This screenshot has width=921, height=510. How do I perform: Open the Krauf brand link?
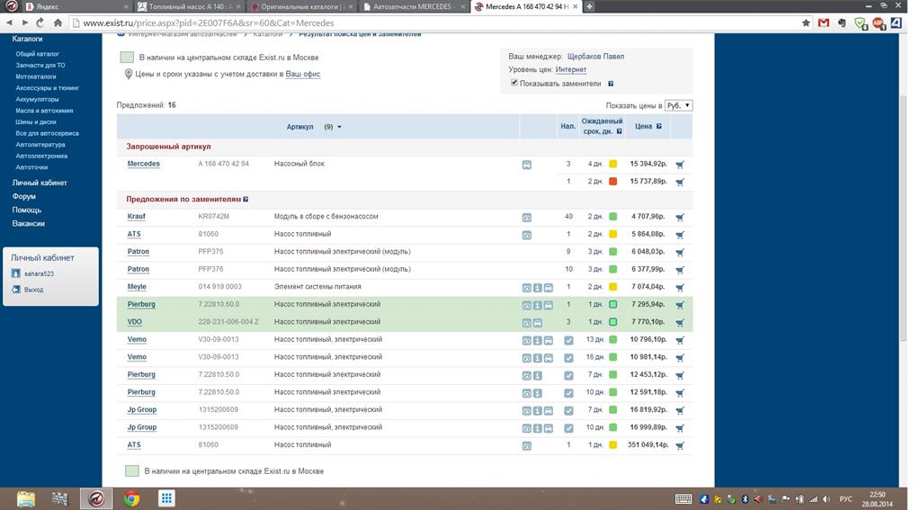(x=137, y=216)
